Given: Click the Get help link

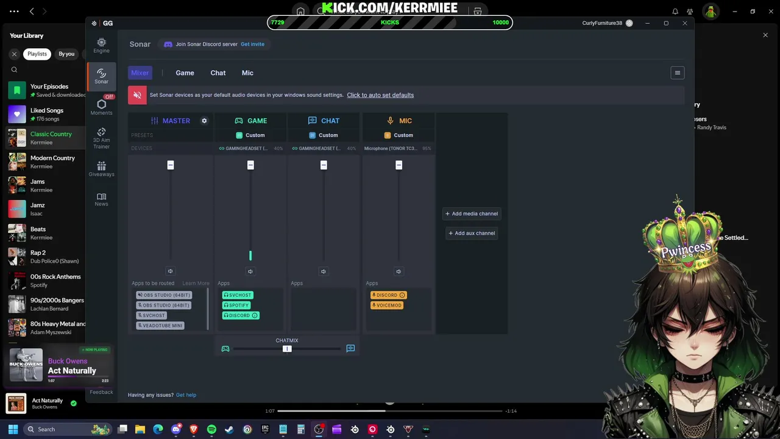Looking at the screenshot, I should (186, 395).
